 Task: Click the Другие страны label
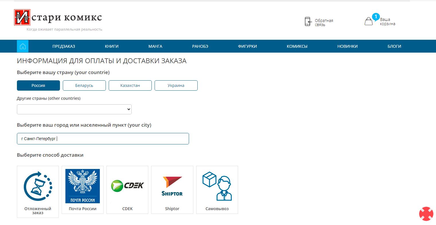tap(49, 98)
